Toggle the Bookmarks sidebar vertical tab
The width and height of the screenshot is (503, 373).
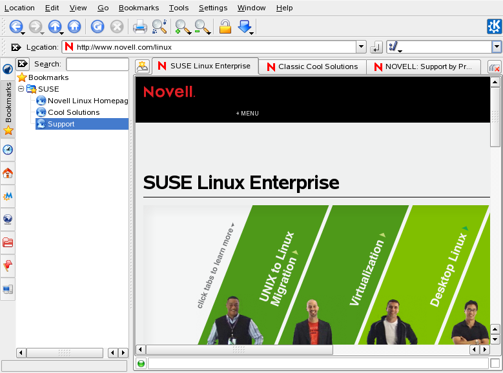tap(8, 109)
